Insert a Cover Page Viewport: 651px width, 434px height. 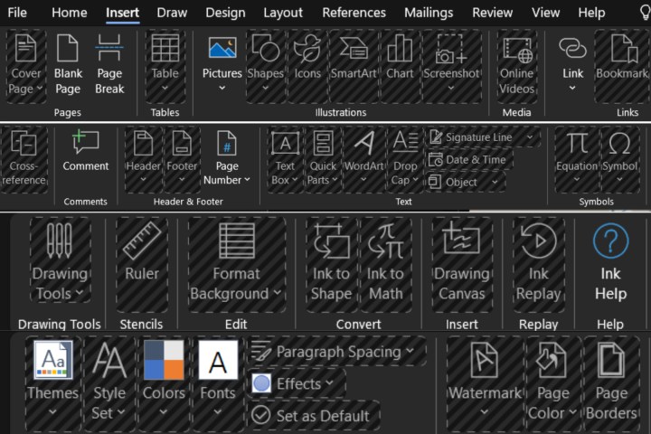coord(26,63)
